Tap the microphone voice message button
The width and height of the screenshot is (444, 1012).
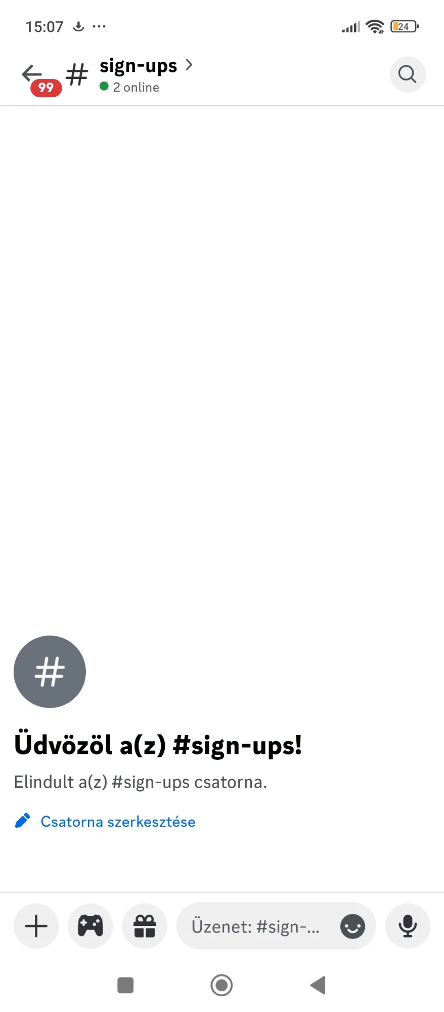(408, 926)
